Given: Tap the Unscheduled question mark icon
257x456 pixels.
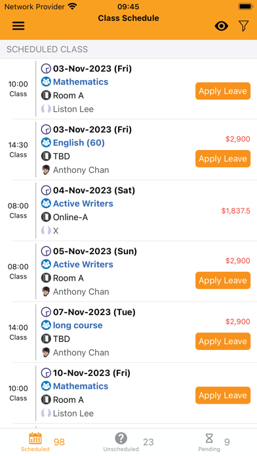Looking at the screenshot, I should (x=121, y=438).
